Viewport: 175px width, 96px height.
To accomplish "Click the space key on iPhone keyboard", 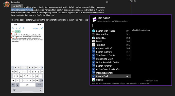I will coord(27,85).
